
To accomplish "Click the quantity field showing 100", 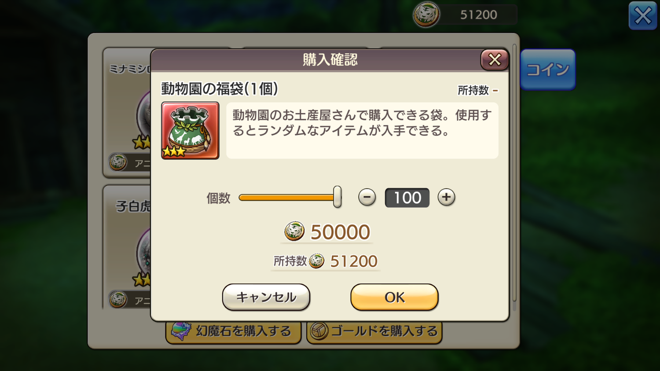I will 407,198.
